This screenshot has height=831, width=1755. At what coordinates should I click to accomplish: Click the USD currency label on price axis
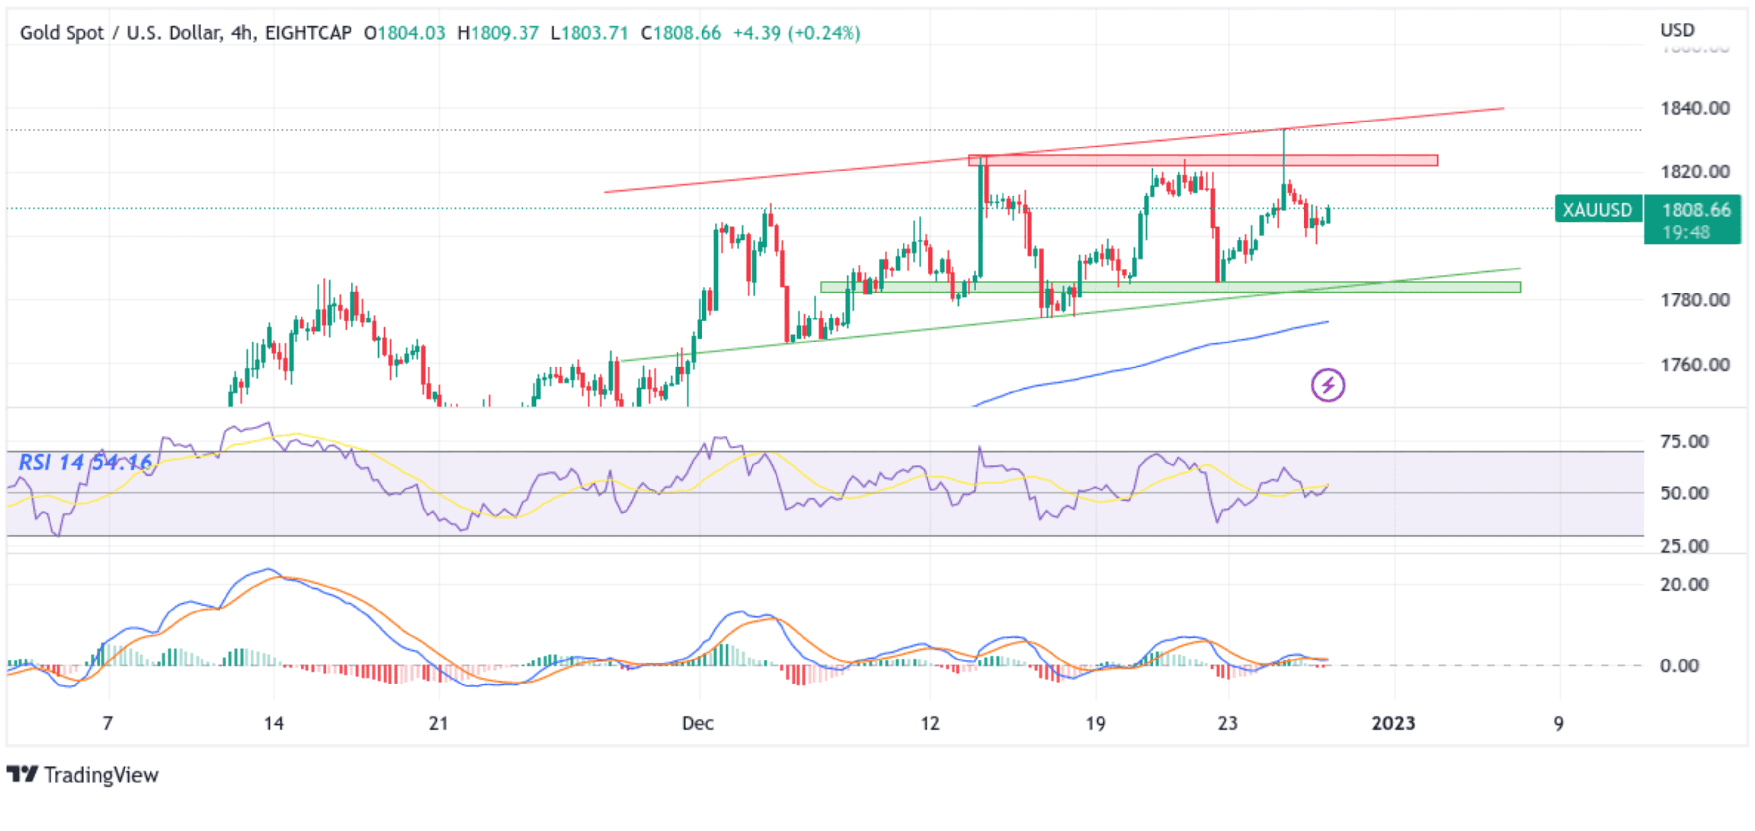tap(1678, 30)
